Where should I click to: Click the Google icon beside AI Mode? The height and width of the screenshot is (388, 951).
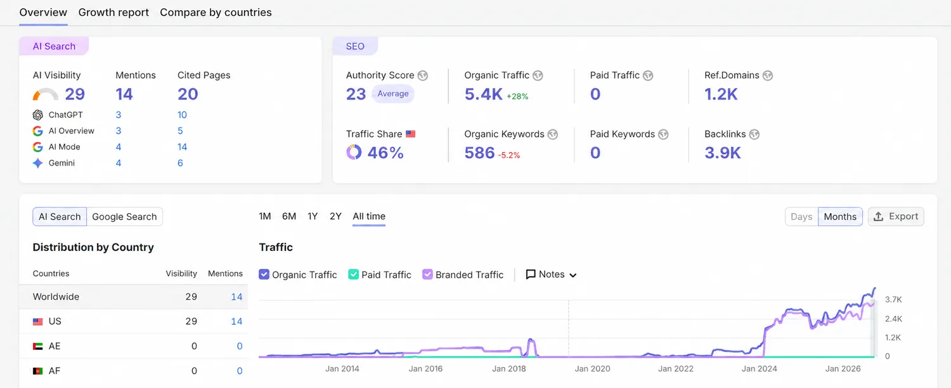pyautogui.click(x=38, y=146)
